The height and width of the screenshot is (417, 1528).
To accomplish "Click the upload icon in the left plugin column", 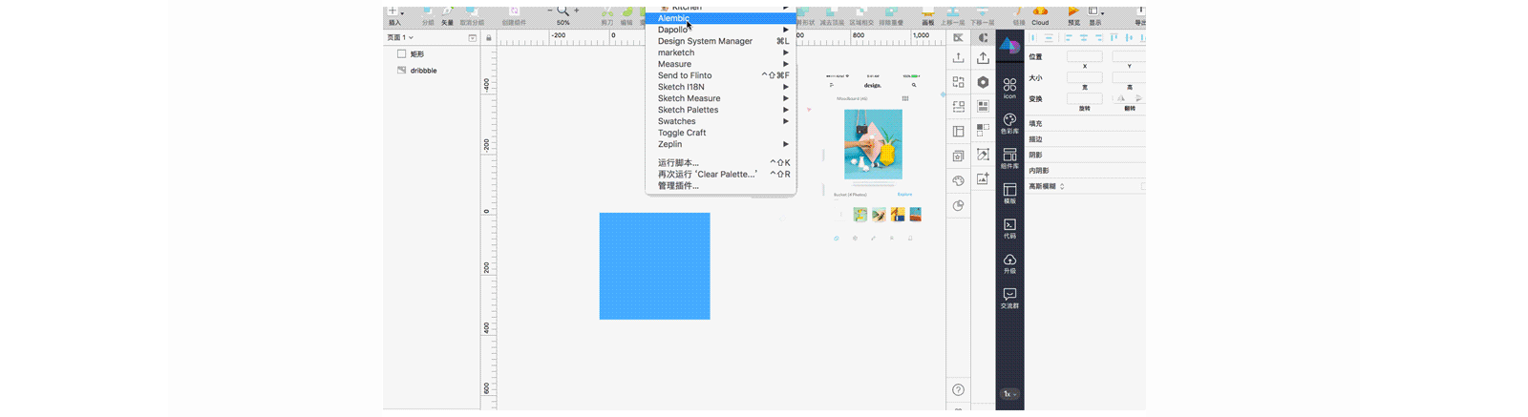I will [958, 58].
